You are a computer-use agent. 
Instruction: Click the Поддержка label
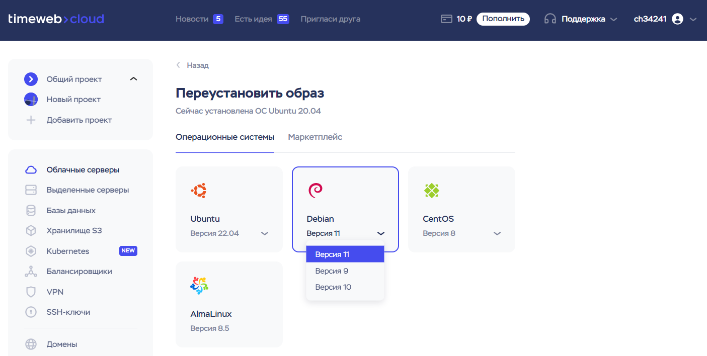point(583,19)
